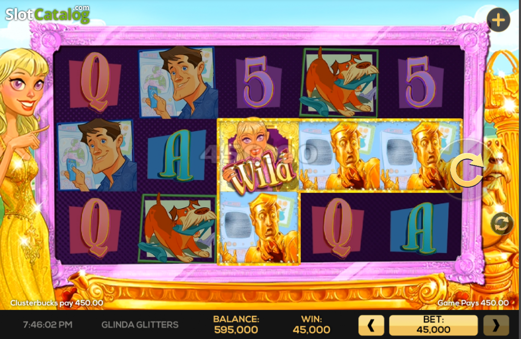Viewport: 521px width, 339px height.
Task: Click the A symbol in the middle row
Action: click(x=176, y=155)
